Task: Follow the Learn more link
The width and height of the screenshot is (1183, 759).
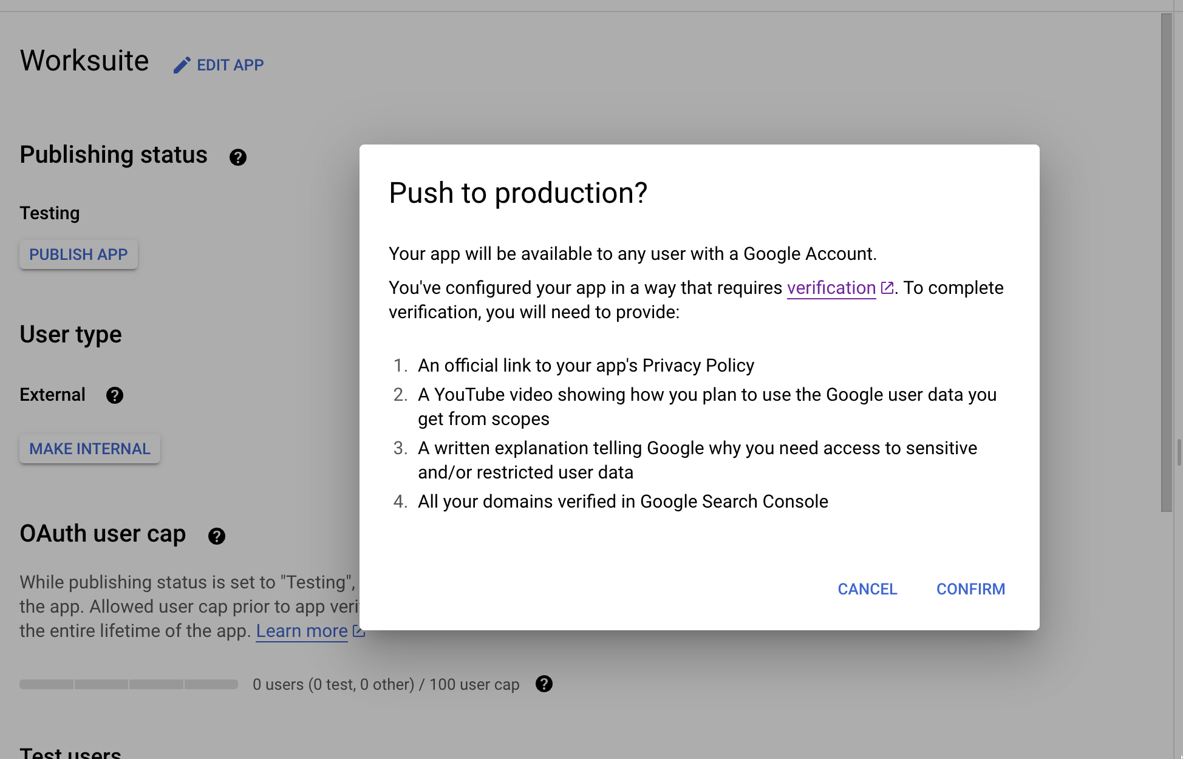Action: coord(301,631)
